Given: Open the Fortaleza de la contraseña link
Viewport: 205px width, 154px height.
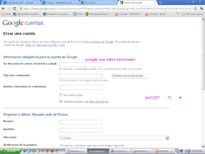Looking at the screenshot, I should tap(127, 75).
